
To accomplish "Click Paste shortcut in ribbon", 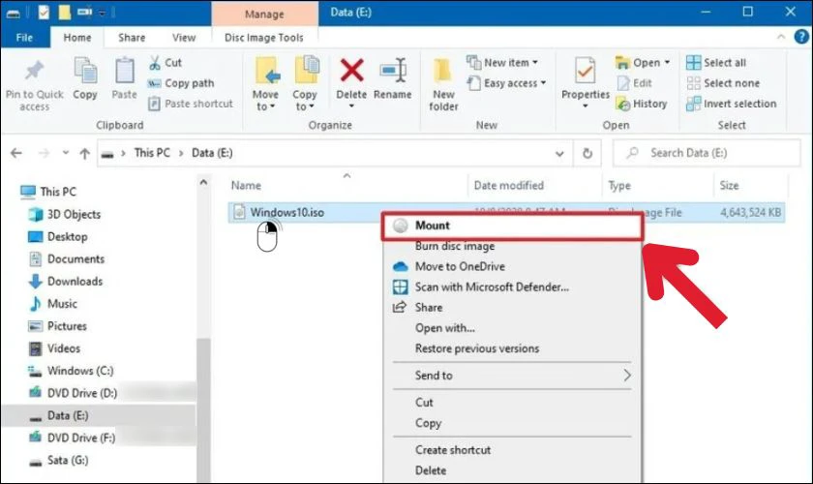I will [x=191, y=104].
